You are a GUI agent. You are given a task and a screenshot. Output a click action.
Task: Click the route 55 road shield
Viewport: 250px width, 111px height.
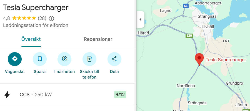click(x=186, y=6)
